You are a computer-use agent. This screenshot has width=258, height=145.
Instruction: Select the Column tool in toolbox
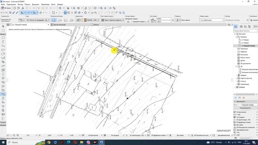[3, 42]
